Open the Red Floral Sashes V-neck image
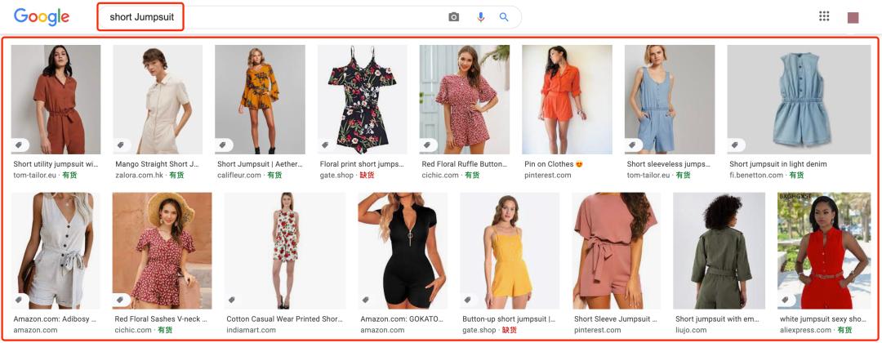The image size is (882, 343). [163, 251]
